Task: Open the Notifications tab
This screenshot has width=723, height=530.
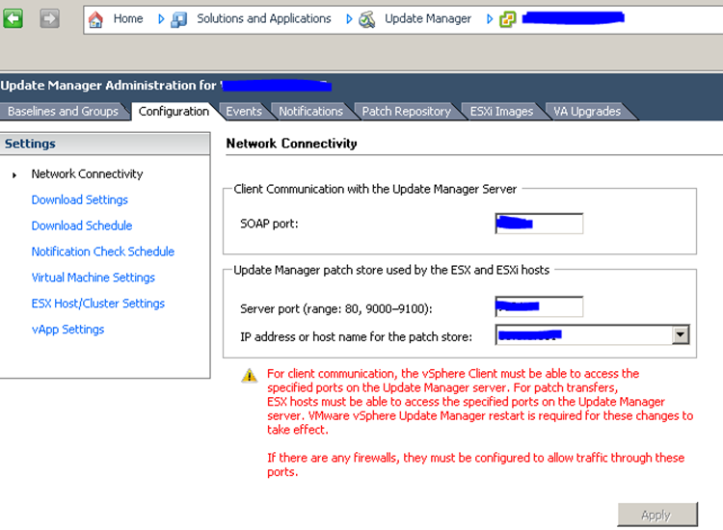Action: click(x=310, y=112)
